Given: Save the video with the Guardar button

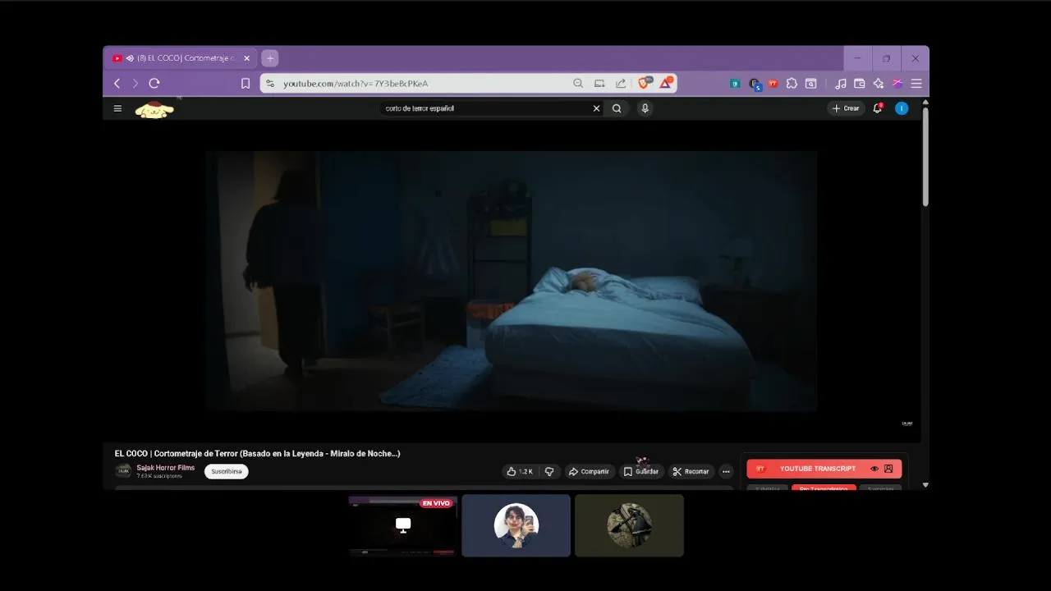Looking at the screenshot, I should pos(640,471).
